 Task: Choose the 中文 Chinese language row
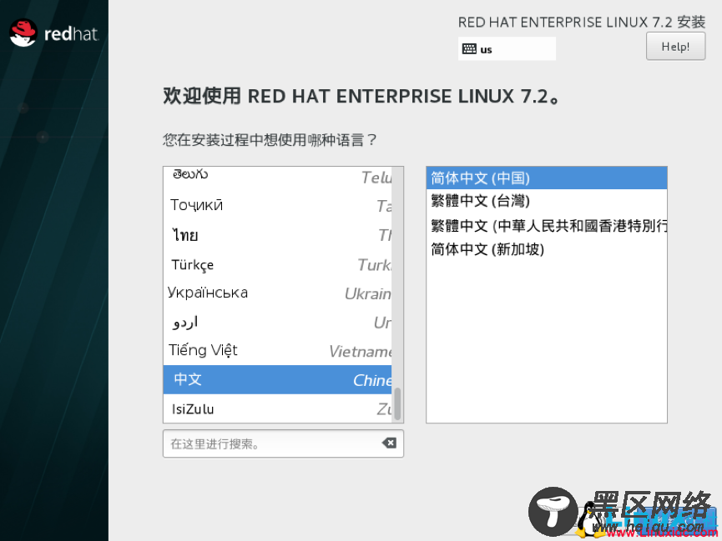coord(277,379)
